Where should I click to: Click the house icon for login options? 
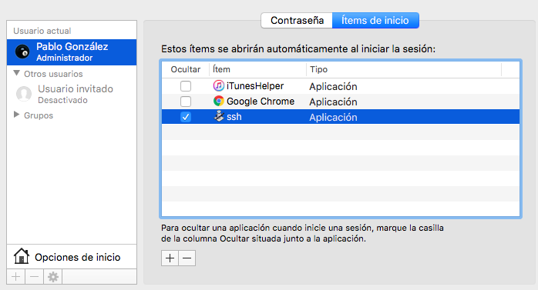pyautogui.click(x=22, y=256)
